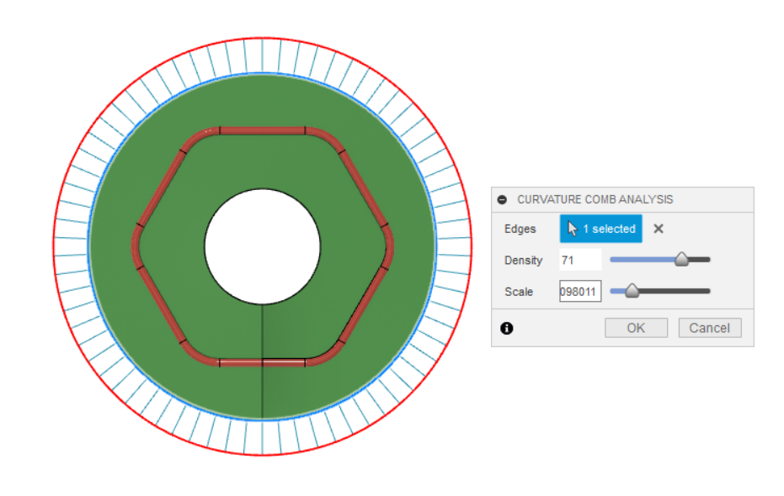This screenshot has width=784, height=496.
Task: Click the Density value field
Action: click(580, 260)
